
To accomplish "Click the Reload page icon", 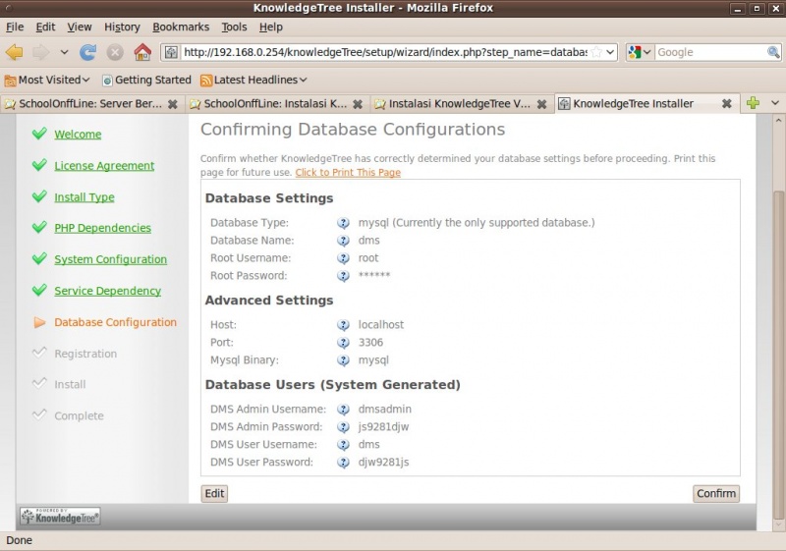I will coord(88,52).
